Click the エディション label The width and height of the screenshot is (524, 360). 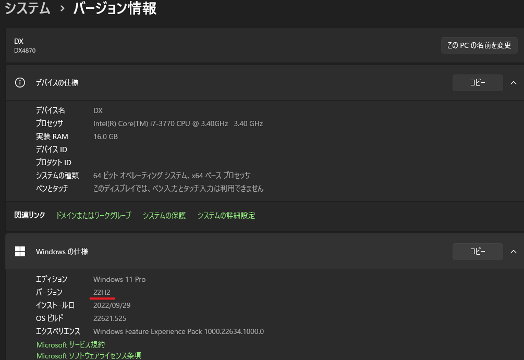click(x=52, y=279)
